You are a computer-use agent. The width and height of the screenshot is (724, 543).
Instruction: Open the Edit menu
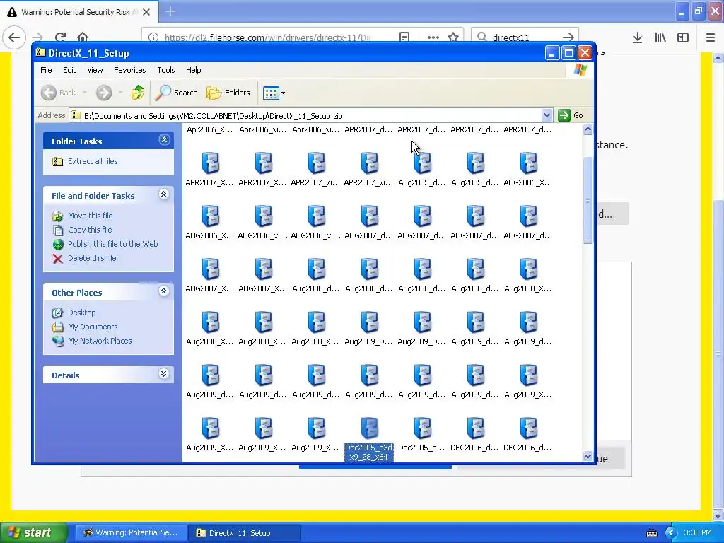[69, 70]
